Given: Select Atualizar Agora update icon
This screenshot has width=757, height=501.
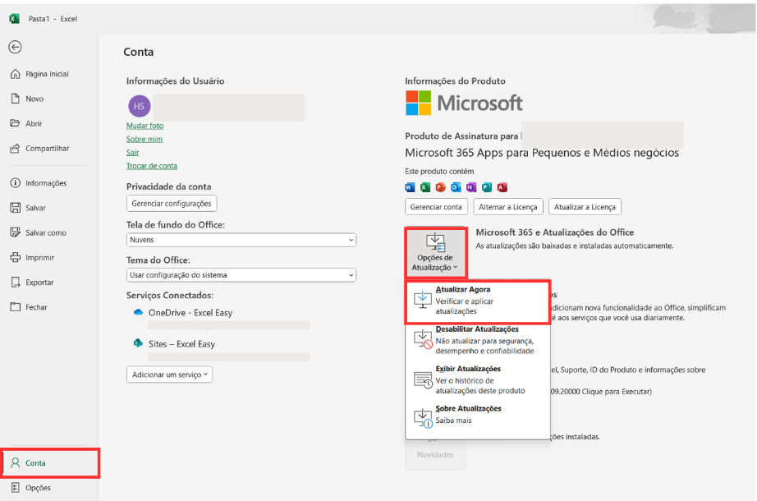Looking at the screenshot, I should (x=422, y=301).
